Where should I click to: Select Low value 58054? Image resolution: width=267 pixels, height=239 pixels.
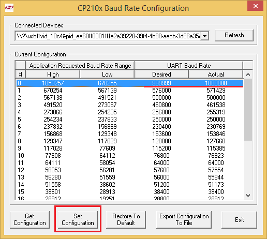[107, 163]
